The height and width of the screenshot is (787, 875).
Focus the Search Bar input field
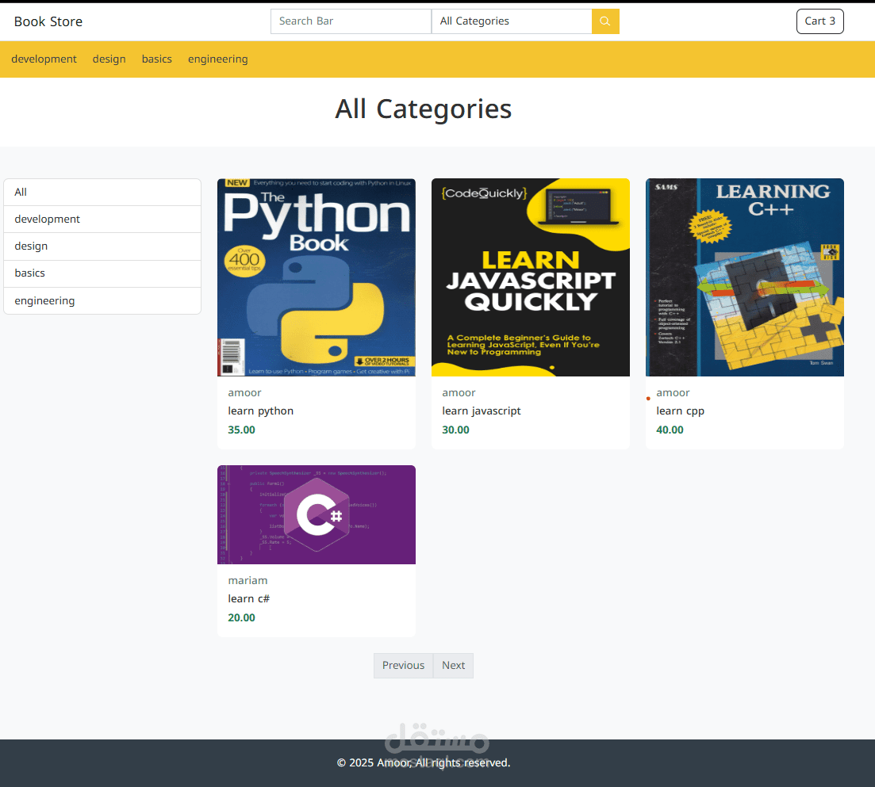(351, 21)
